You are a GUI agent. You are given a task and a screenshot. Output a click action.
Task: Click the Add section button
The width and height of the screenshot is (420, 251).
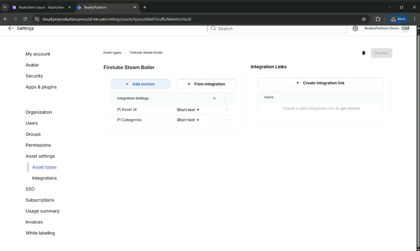pos(140,84)
